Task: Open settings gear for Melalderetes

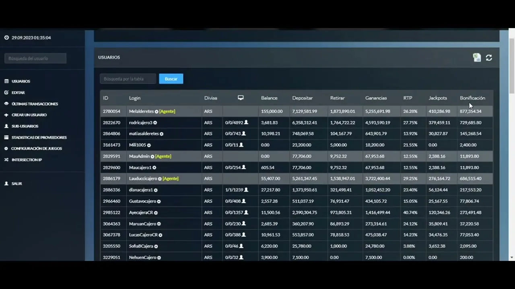Action: coord(157,112)
